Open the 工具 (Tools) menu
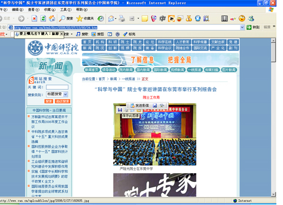This screenshot has height=205, width=283. (66, 10)
